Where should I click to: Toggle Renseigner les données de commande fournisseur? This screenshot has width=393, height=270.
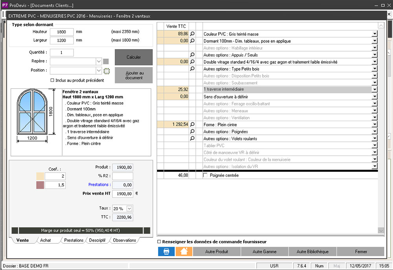click(x=159, y=242)
